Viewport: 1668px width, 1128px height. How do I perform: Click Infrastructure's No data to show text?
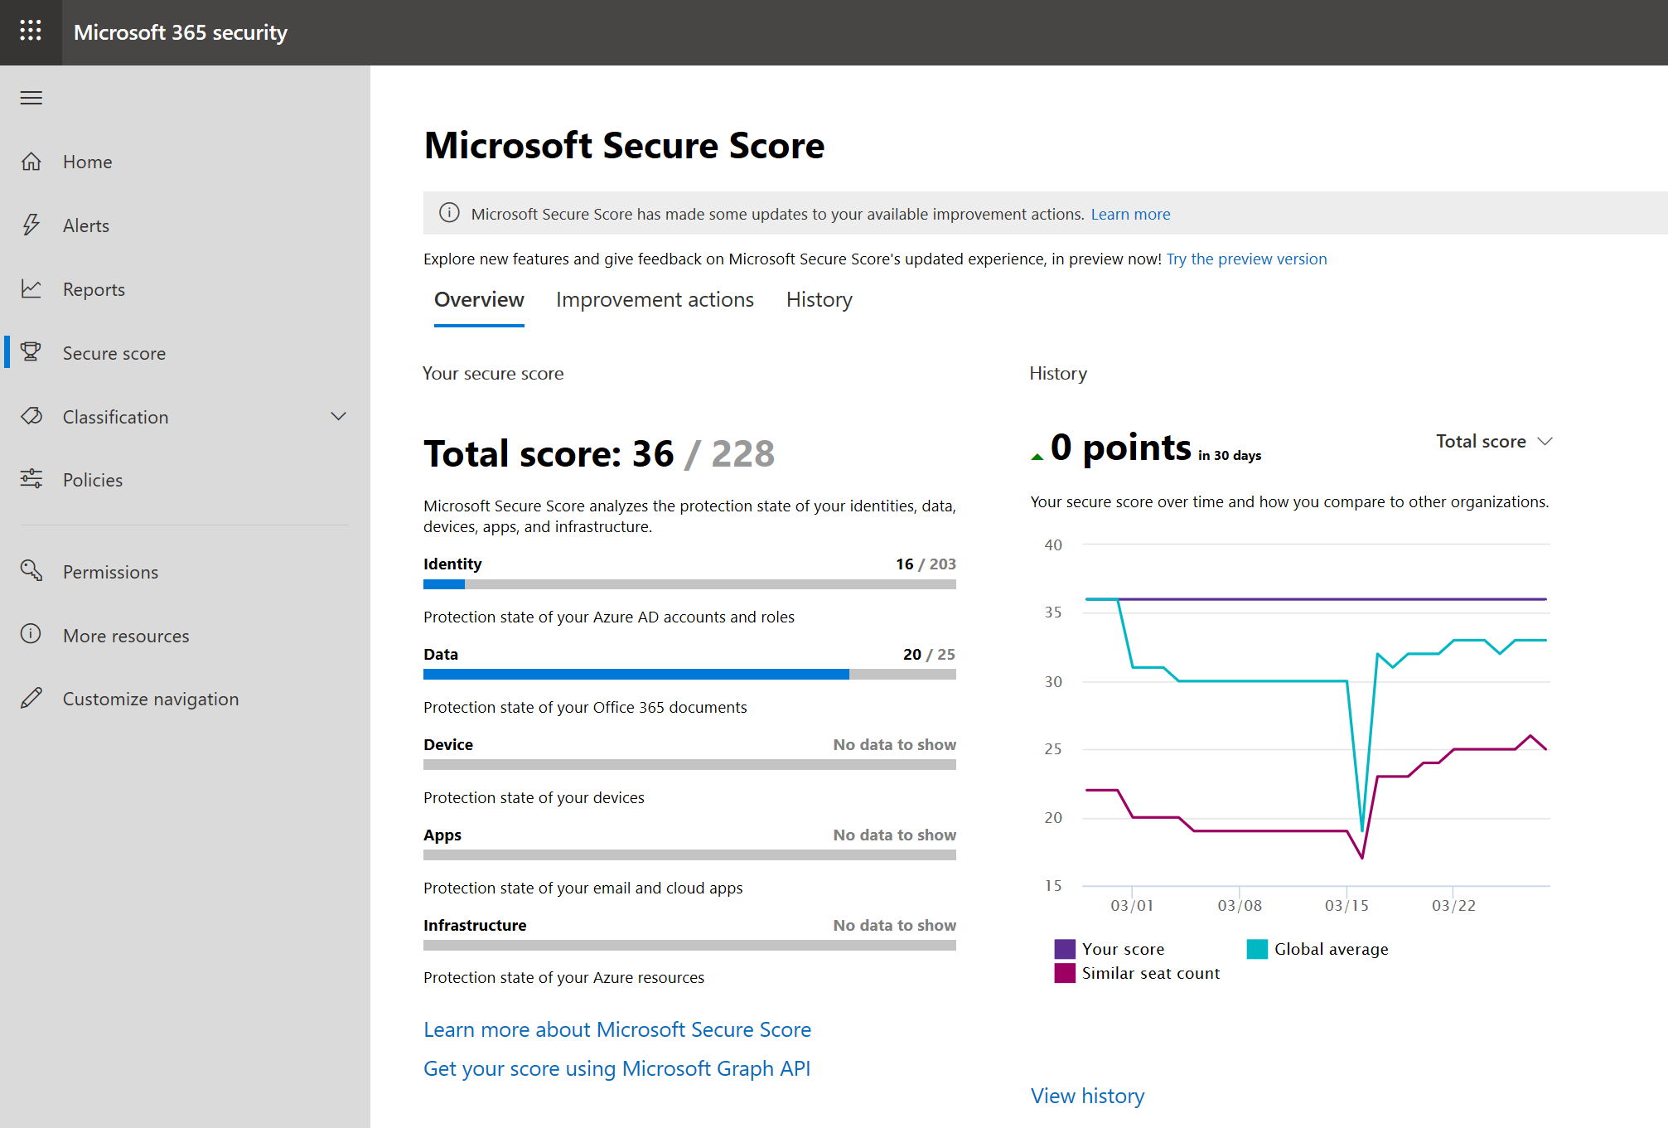894,925
